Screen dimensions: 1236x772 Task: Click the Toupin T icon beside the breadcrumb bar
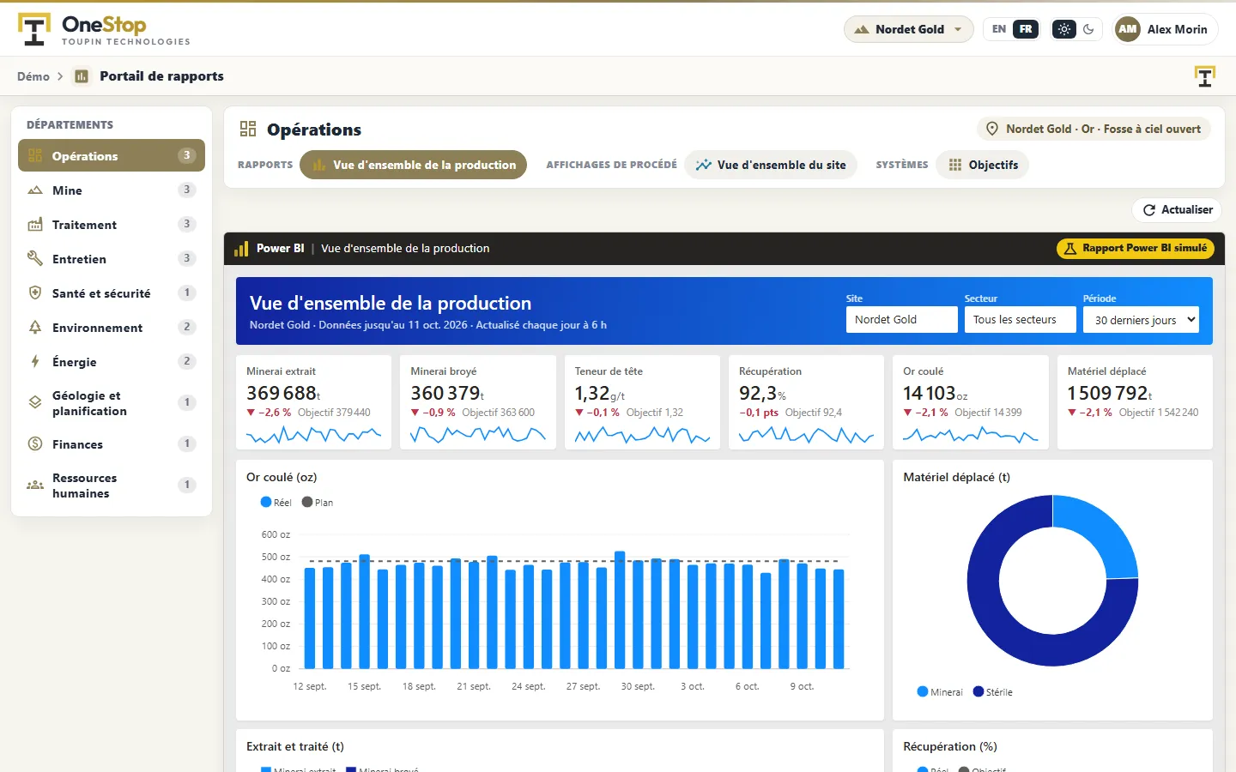click(x=1205, y=76)
